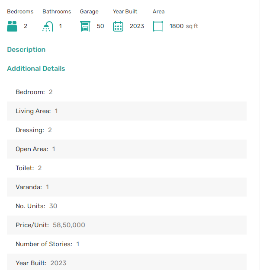Click the square area icon

coord(158,26)
